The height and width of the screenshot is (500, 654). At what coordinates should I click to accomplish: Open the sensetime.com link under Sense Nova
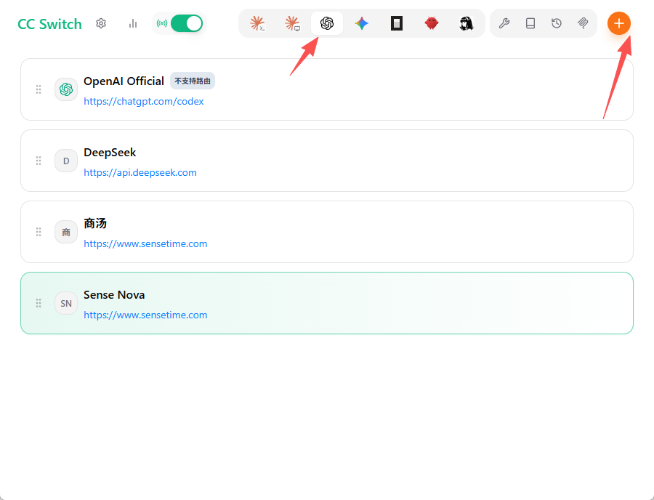[x=145, y=315]
